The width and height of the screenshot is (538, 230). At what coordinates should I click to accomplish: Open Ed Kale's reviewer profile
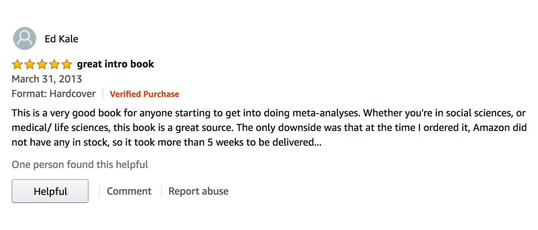[x=61, y=39]
